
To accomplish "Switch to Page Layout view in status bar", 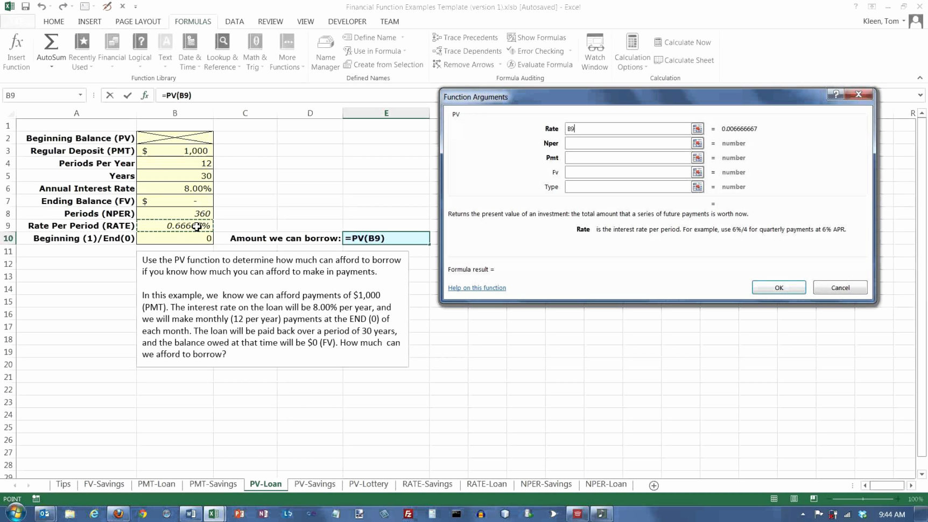I will click(794, 499).
